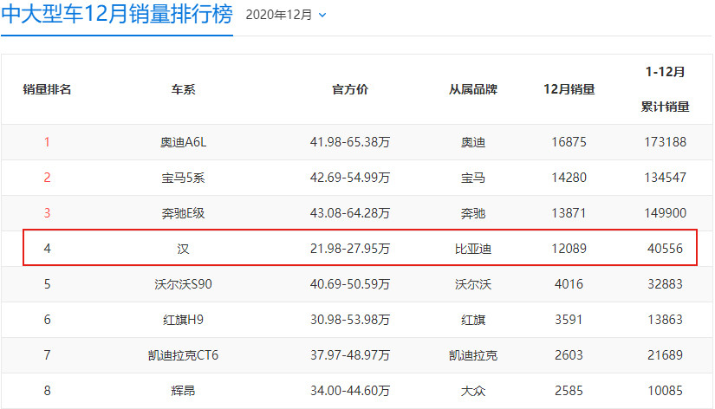
Task: Click cumulative sales value 149900
Action: pyautogui.click(x=665, y=213)
